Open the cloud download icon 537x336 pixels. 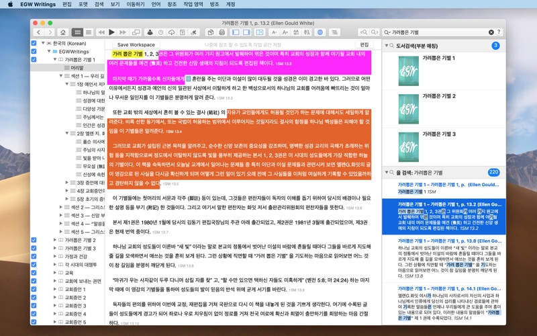point(172,32)
